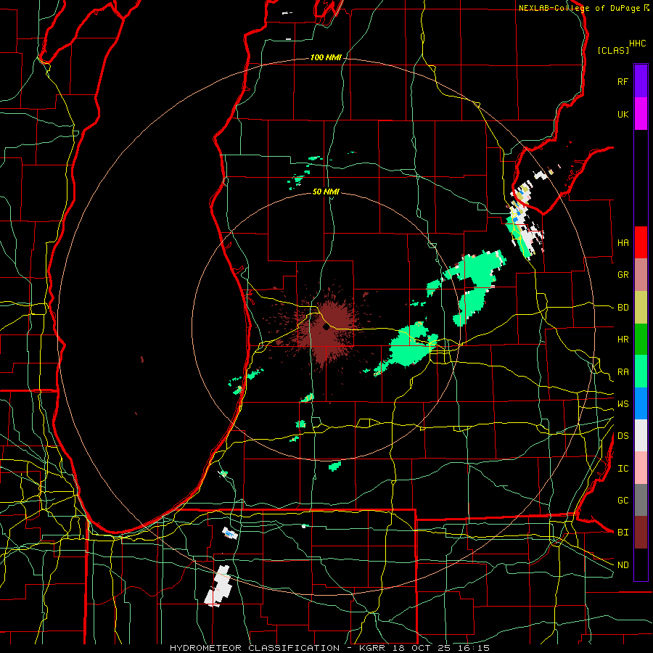
Task: Click the brown BI legend swatch
Action: tap(641, 533)
